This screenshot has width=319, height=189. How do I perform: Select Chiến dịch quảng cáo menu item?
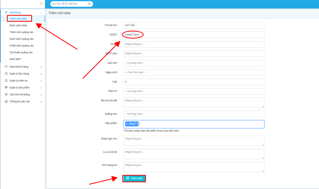click(x=21, y=45)
